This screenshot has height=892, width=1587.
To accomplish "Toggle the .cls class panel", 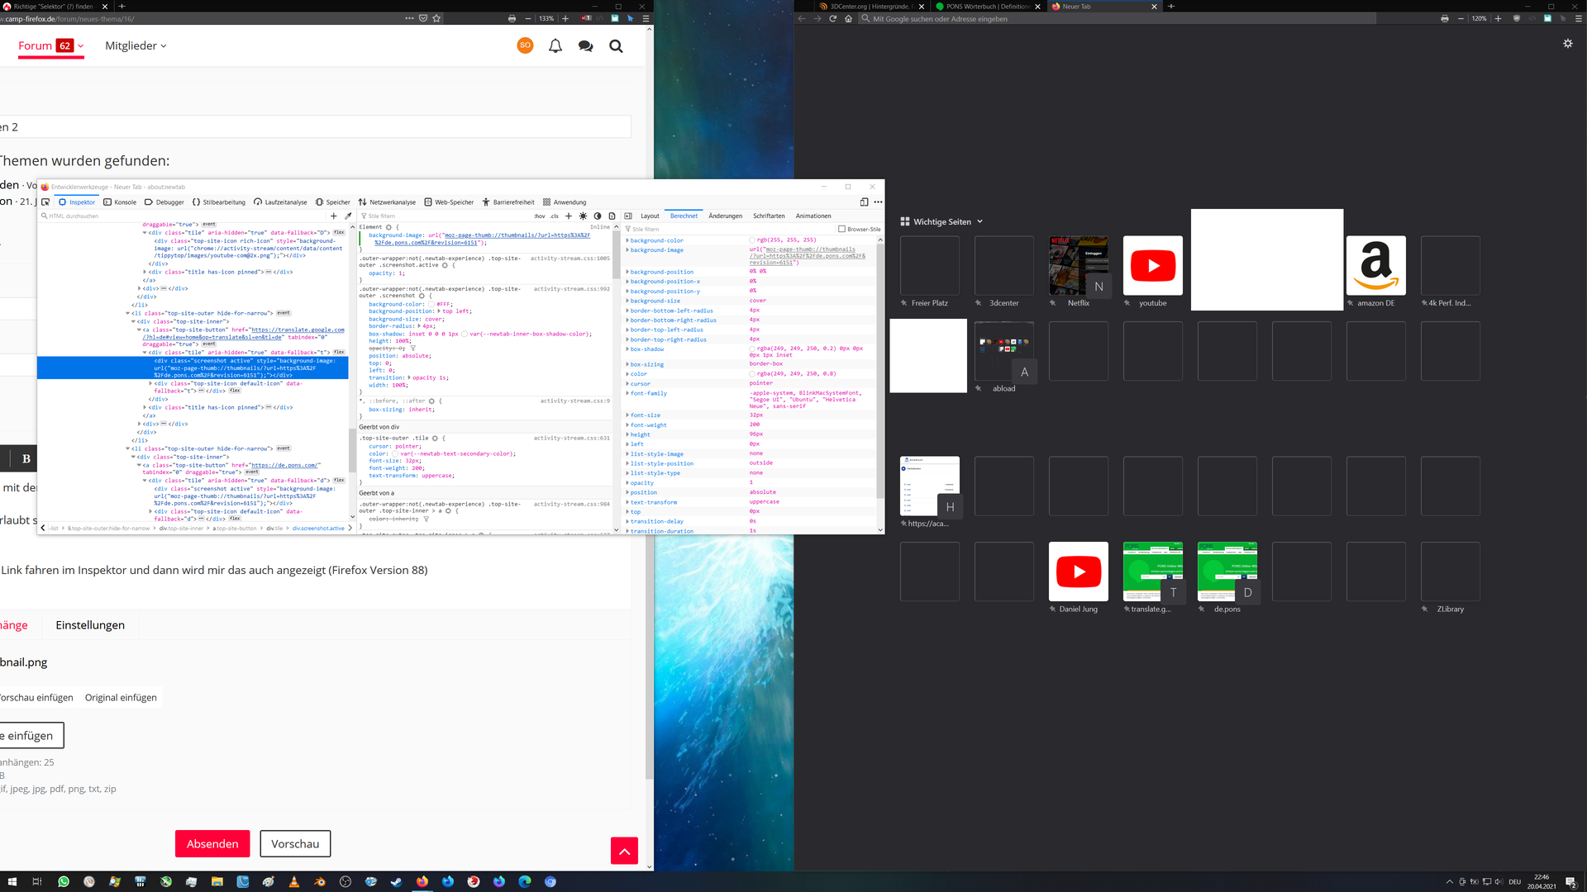I will pos(555,216).
